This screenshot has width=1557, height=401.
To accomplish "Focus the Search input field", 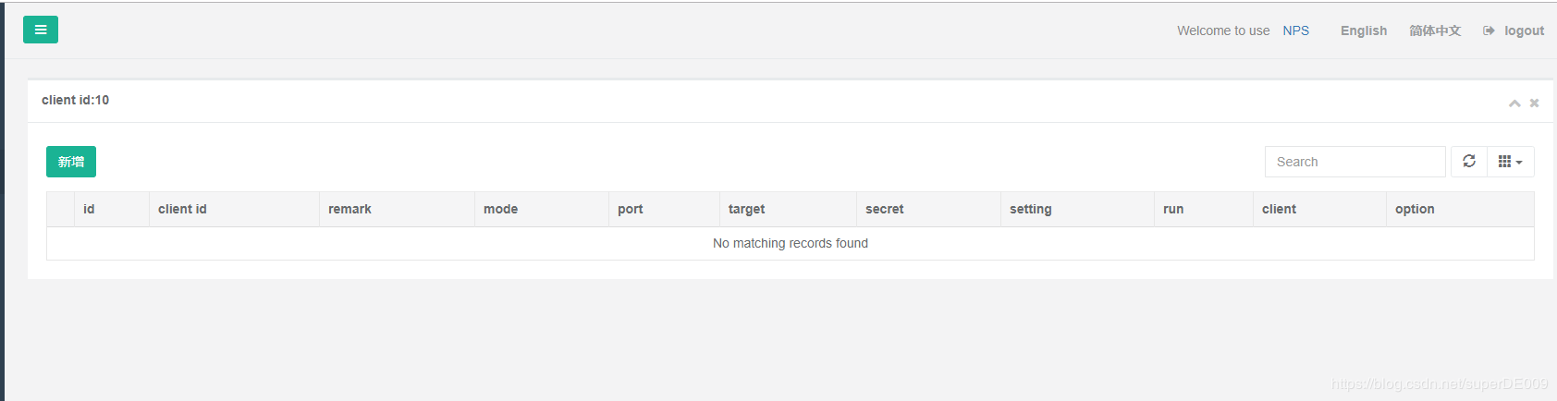I will tap(1355, 162).
